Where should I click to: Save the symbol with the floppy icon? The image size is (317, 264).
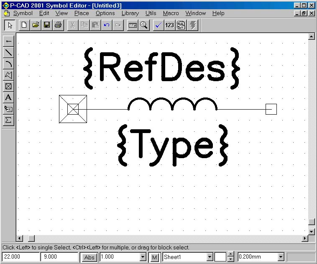point(47,25)
